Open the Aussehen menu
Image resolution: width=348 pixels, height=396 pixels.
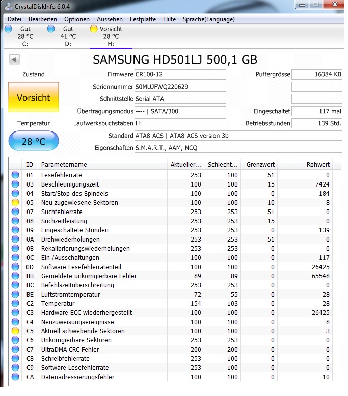(110, 19)
